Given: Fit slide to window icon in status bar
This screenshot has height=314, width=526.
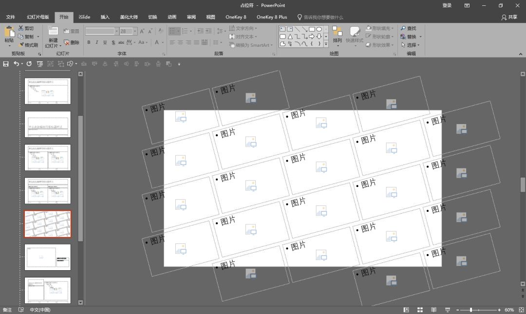Looking at the screenshot, I should pyautogui.click(x=521, y=310).
